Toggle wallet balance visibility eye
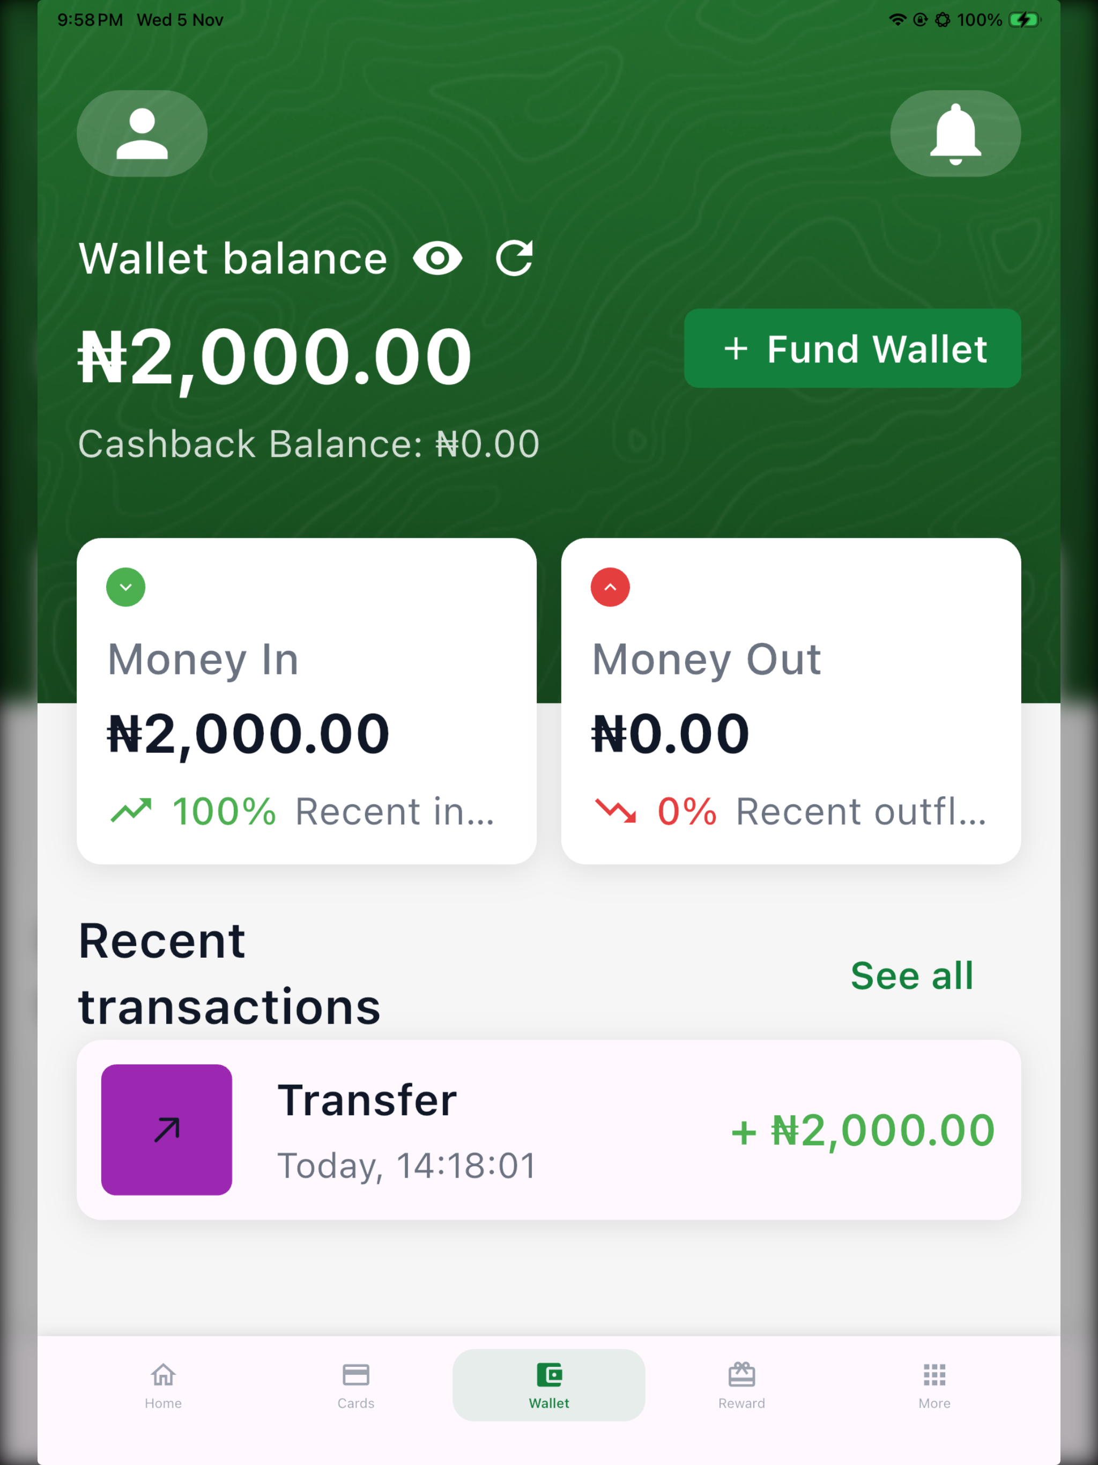 pyautogui.click(x=437, y=257)
